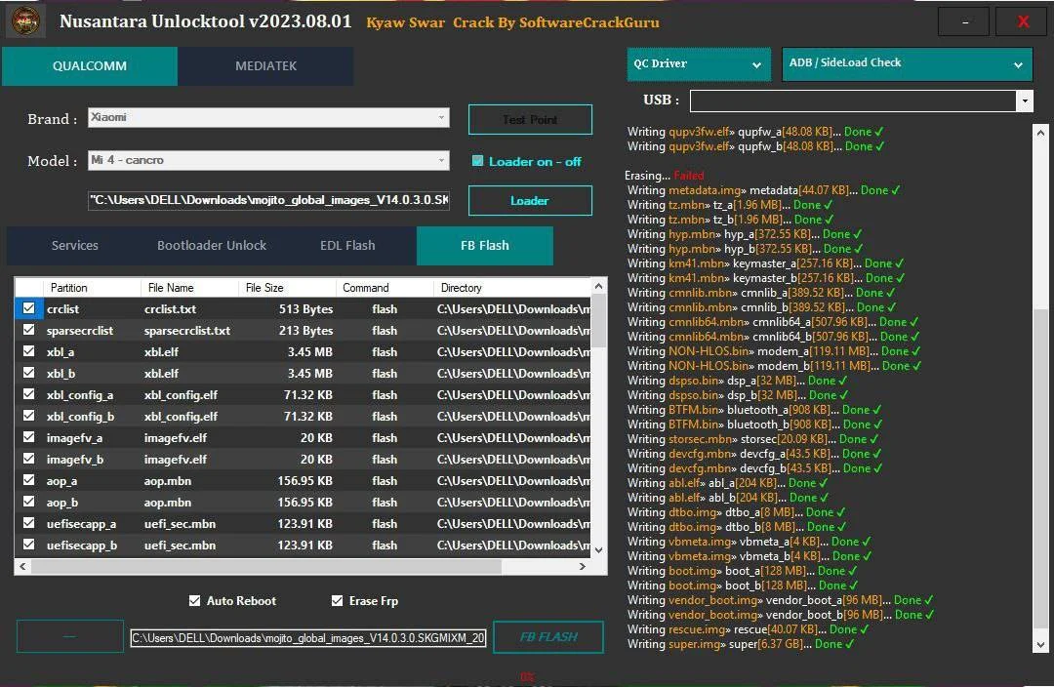
Task: Click partition list scroll right arrow
Action: 583,567
